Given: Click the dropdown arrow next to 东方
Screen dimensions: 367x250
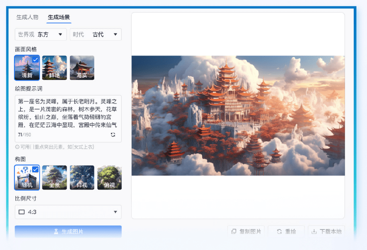Looking at the screenshot, I should [60, 35].
